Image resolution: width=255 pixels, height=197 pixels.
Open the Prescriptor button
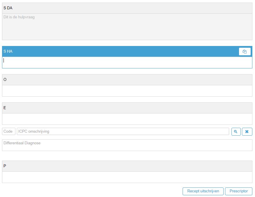tap(239, 191)
